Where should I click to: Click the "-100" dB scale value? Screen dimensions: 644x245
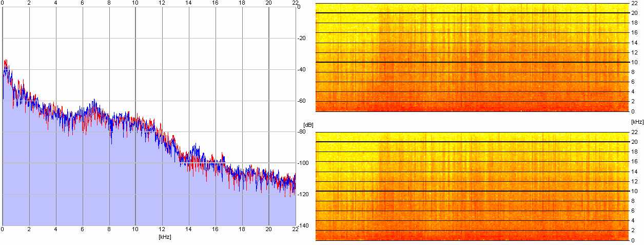[303, 163]
